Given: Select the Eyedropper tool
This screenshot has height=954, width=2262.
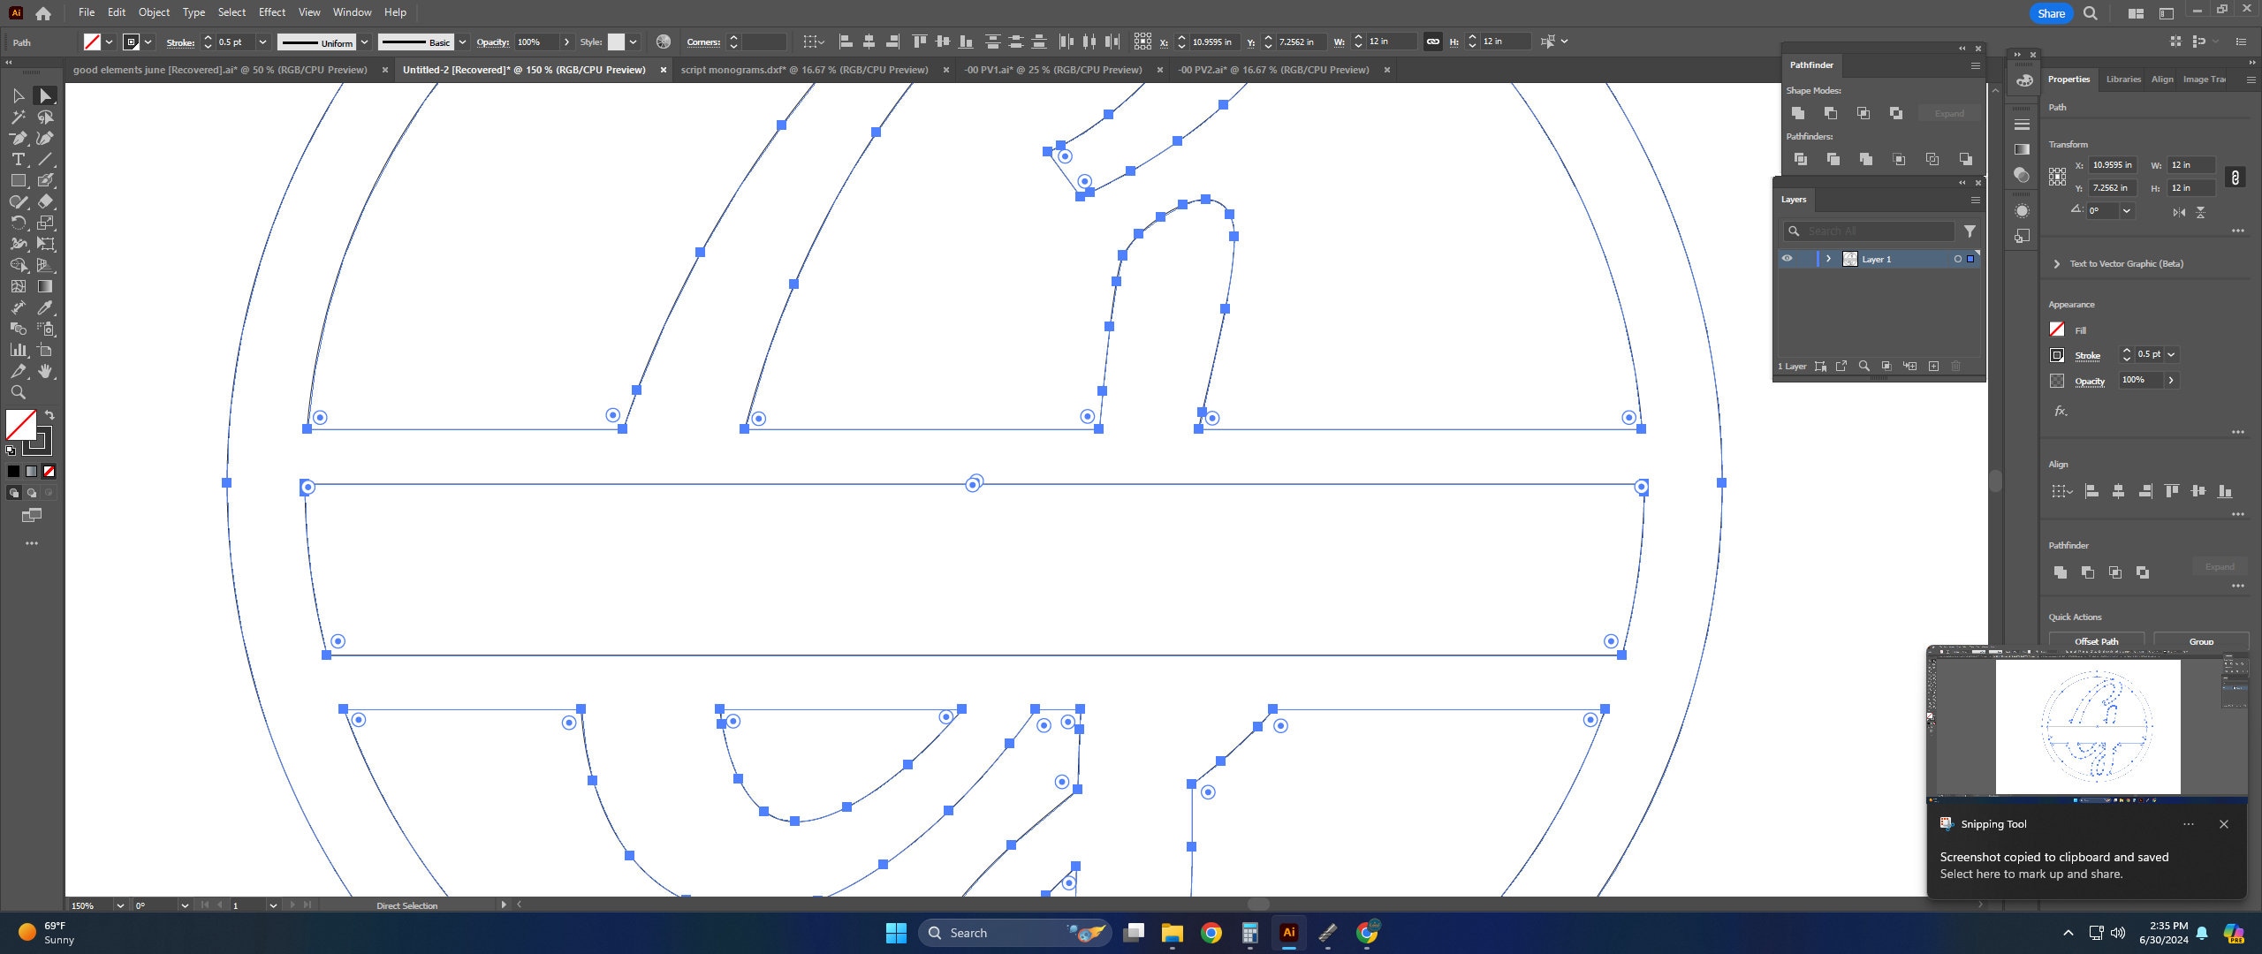Looking at the screenshot, I should (45, 307).
